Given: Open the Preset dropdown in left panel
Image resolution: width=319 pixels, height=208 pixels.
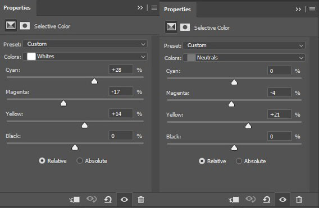Looking at the screenshot, I should (x=85, y=44).
